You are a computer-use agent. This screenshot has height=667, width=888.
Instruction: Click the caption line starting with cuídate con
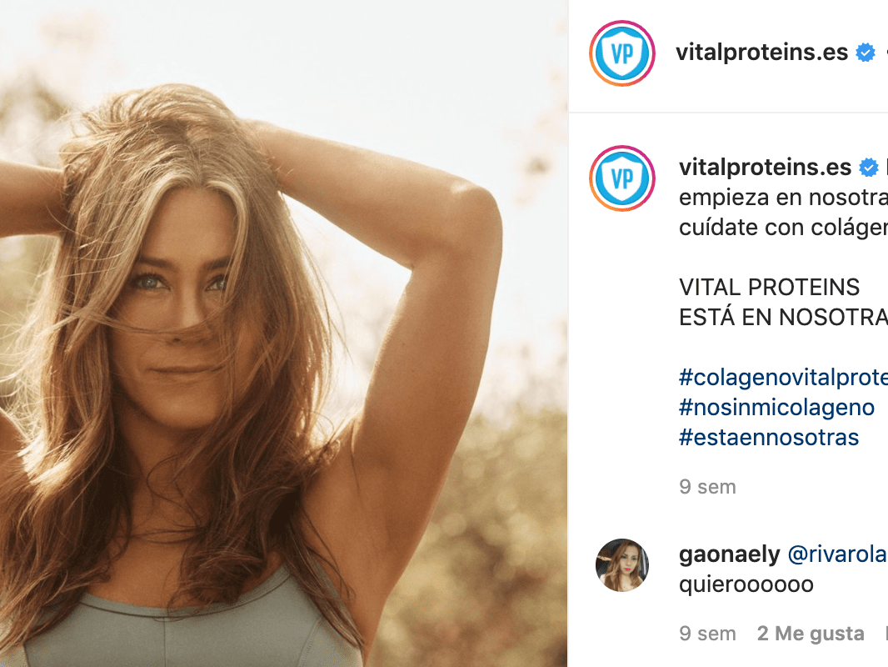point(783,228)
